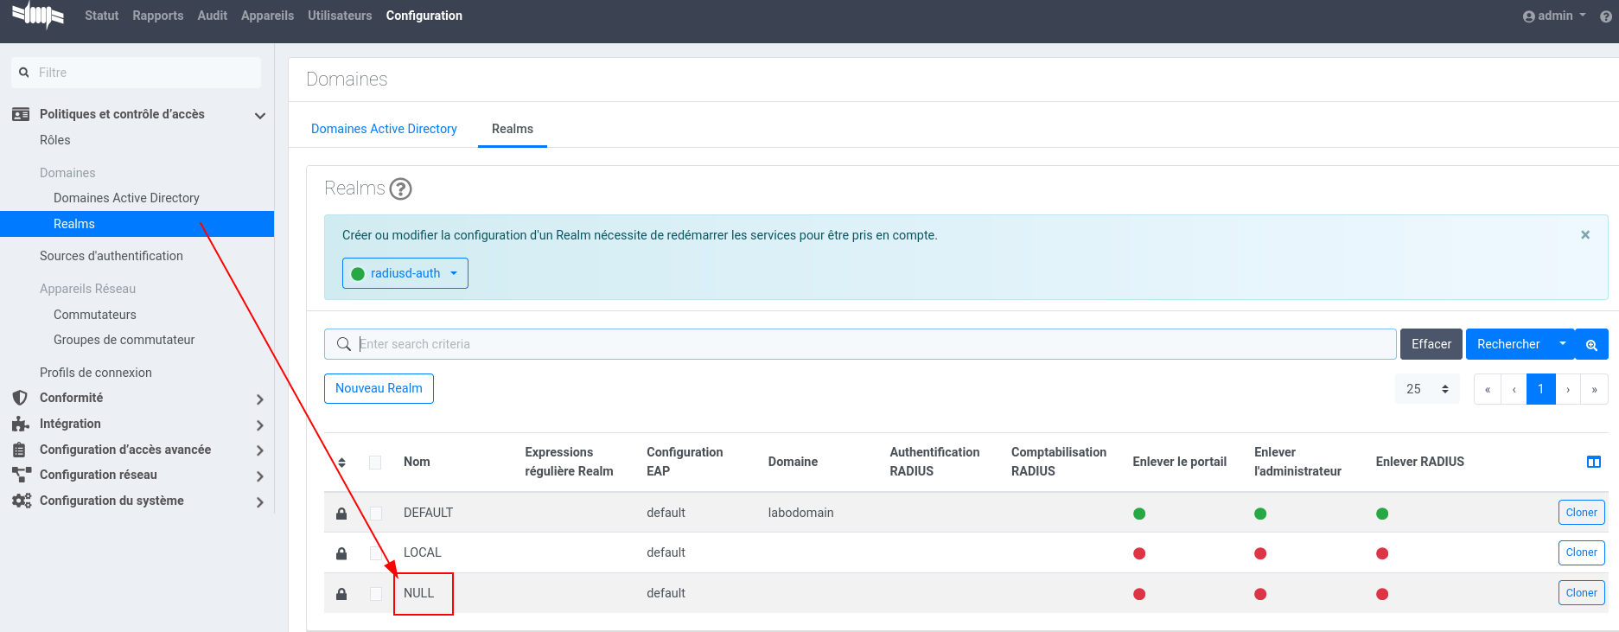Collapse Politiques et contrôle d'accès section
The height and width of the screenshot is (632, 1619).
coord(259,115)
